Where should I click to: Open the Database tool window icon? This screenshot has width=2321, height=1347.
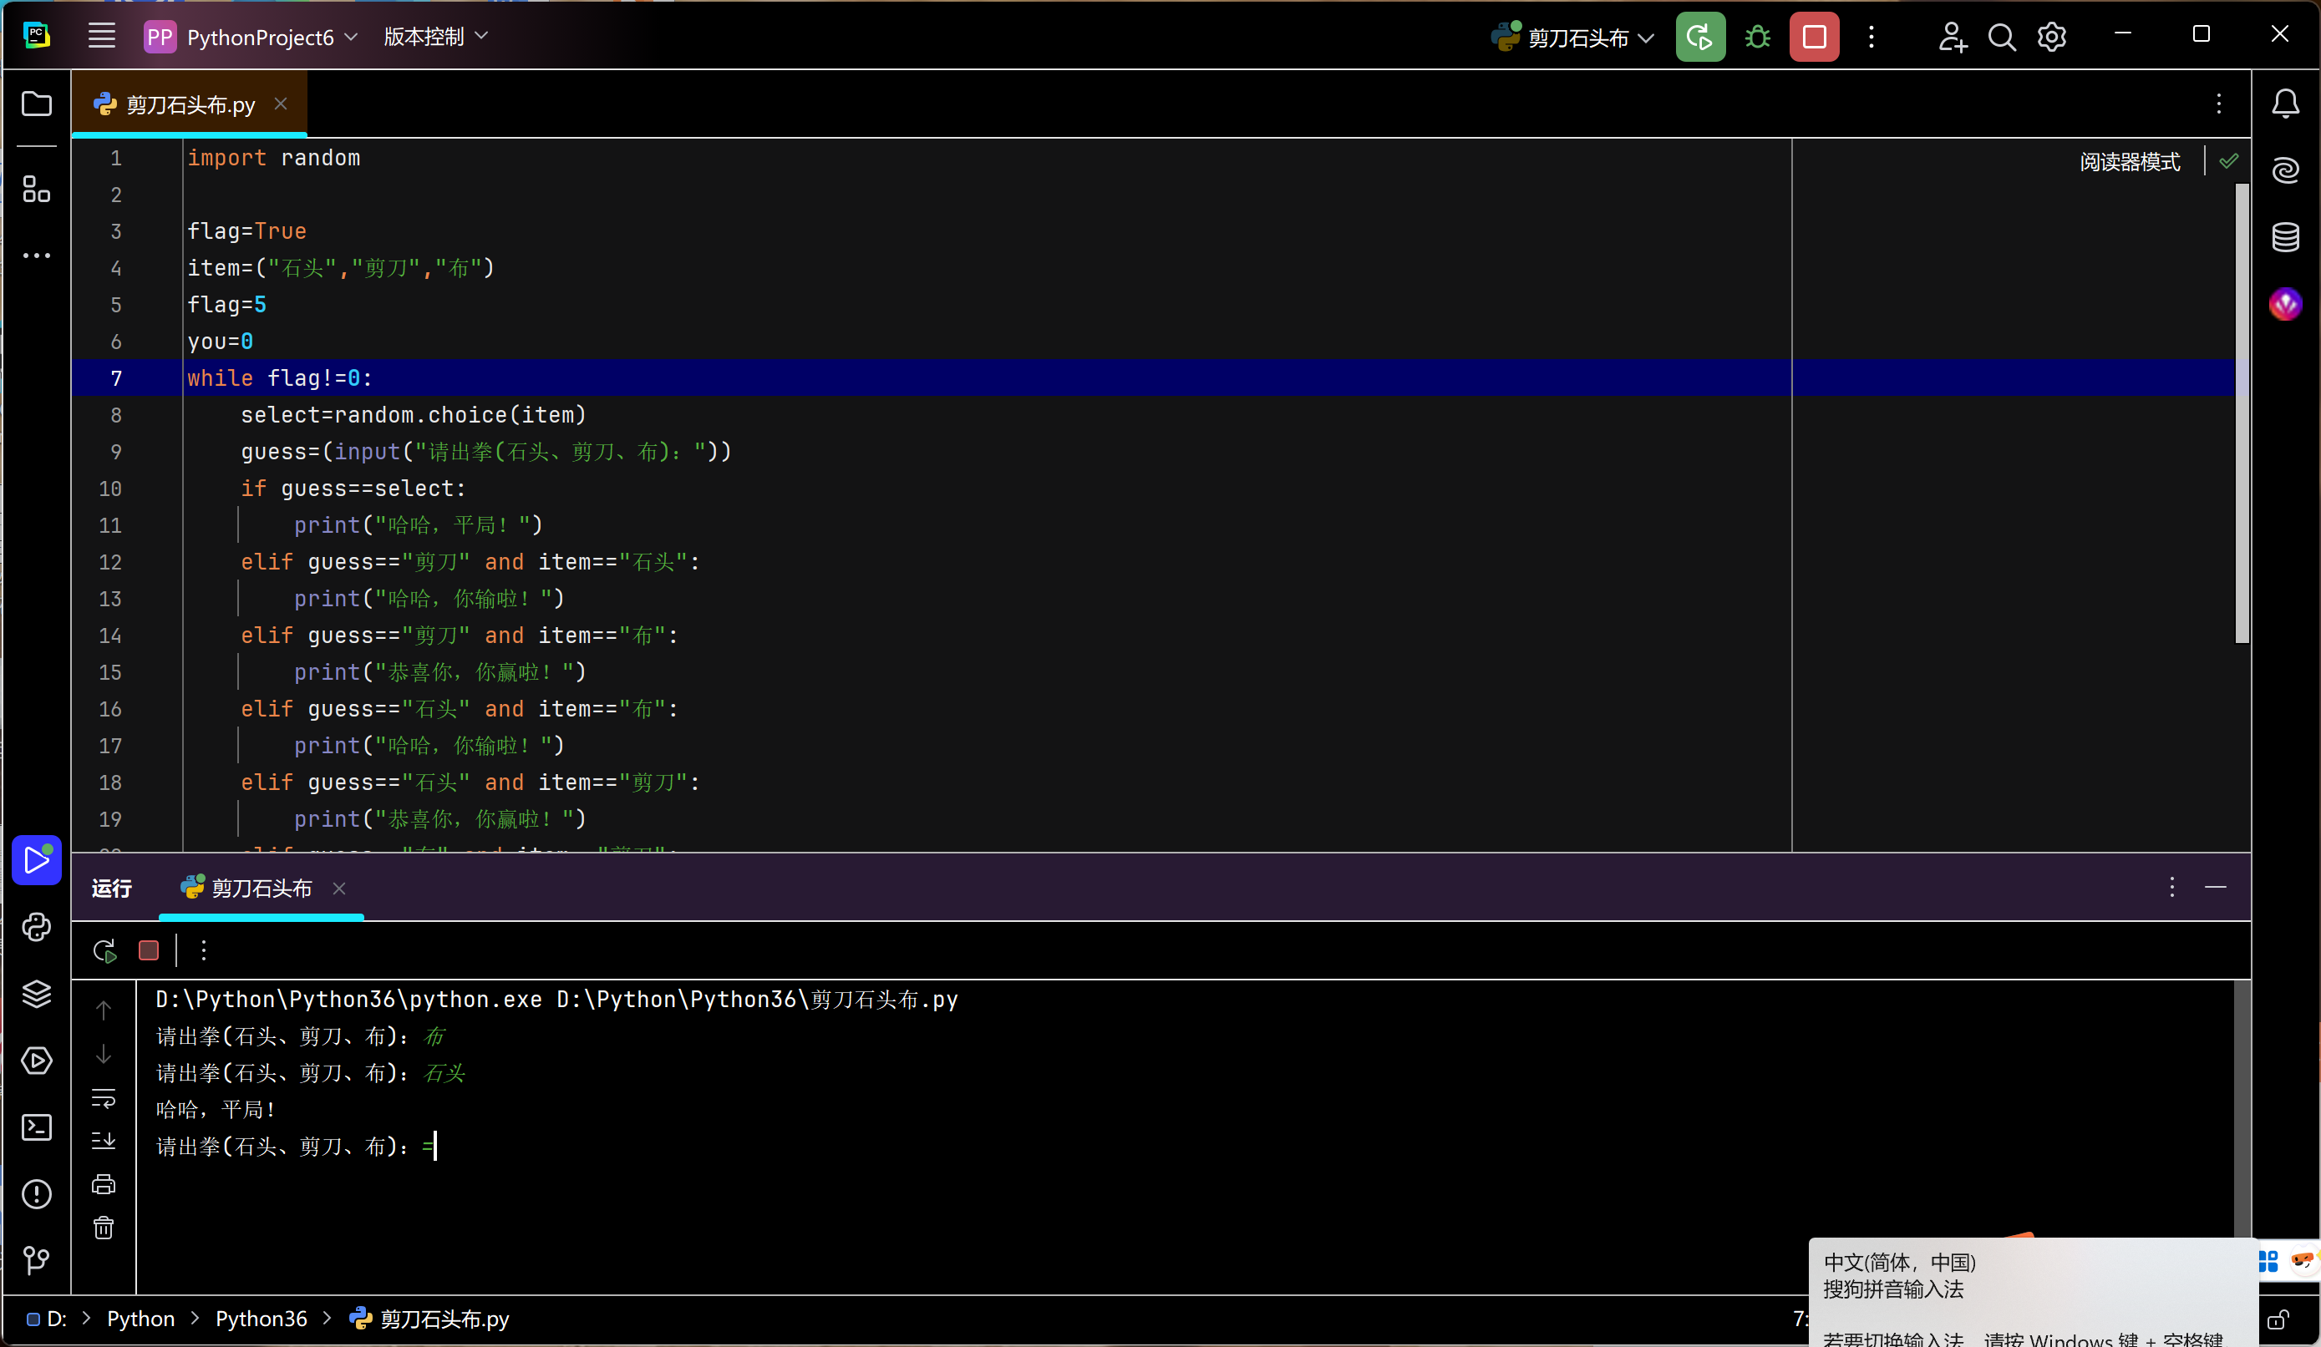click(x=2285, y=236)
